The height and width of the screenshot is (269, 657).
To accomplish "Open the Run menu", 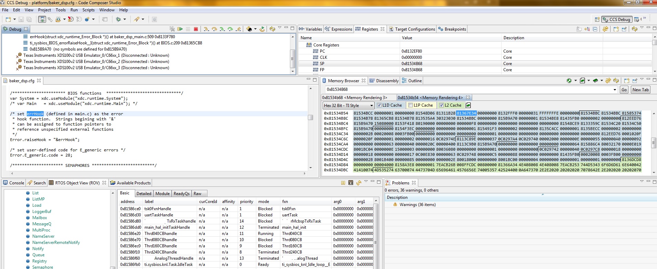I will (74, 10).
